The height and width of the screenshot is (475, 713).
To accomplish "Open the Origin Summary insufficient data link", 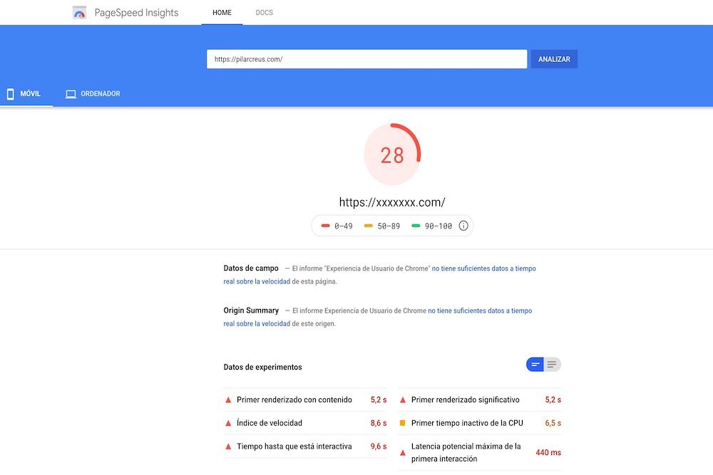I will click(478, 310).
